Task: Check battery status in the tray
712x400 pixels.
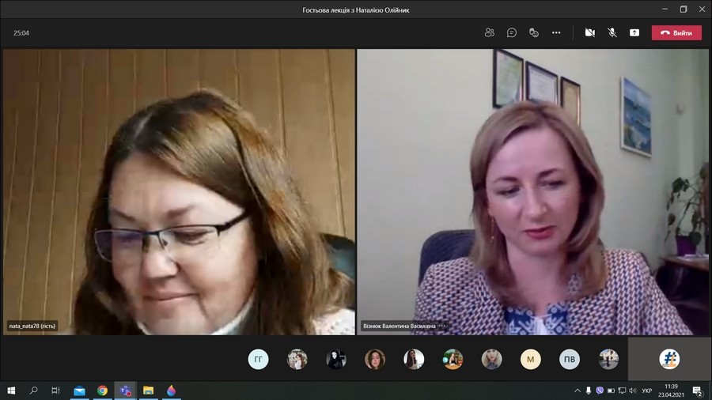Action: (x=612, y=391)
